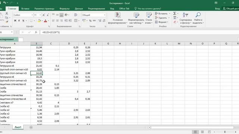Viewport: 239px width, 134px height.
Task: Click the horizontal scrollbar left arrow
Action: click(149, 127)
